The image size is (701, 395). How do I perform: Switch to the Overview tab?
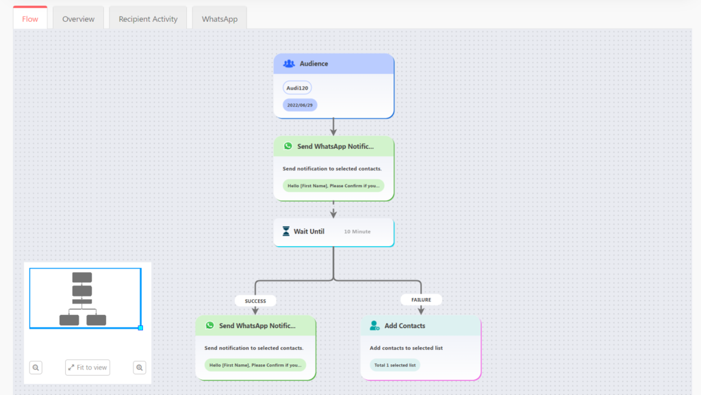coord(78,19)
